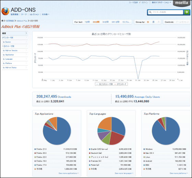Select the last 365 days range
This screenshot has height=178, width=192.
click(x=116, y=22)
